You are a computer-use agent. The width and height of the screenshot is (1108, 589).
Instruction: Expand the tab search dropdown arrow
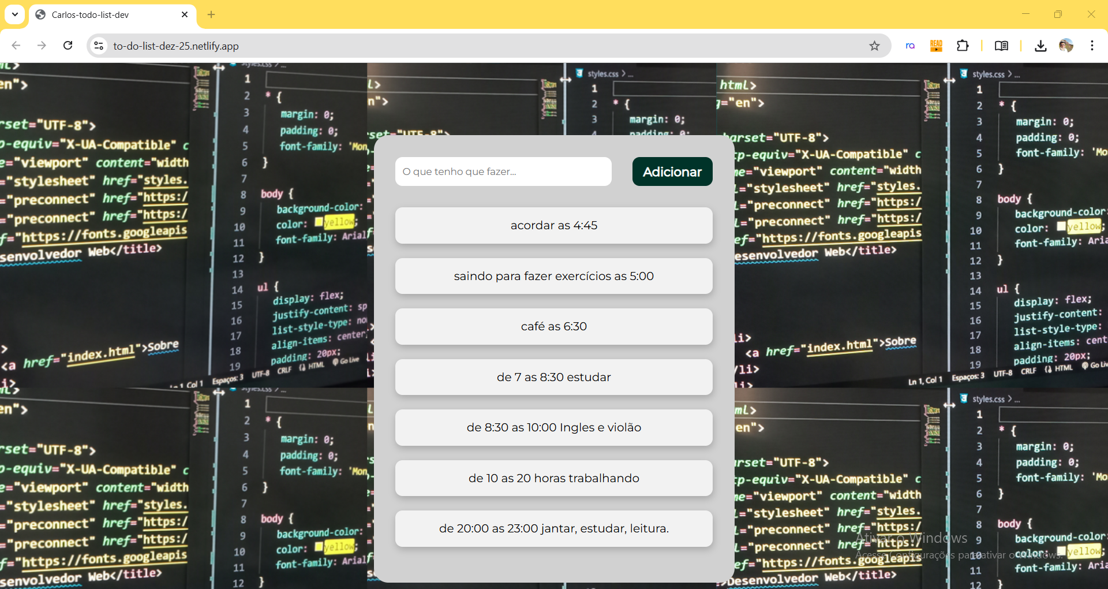[x=15, y=14]
